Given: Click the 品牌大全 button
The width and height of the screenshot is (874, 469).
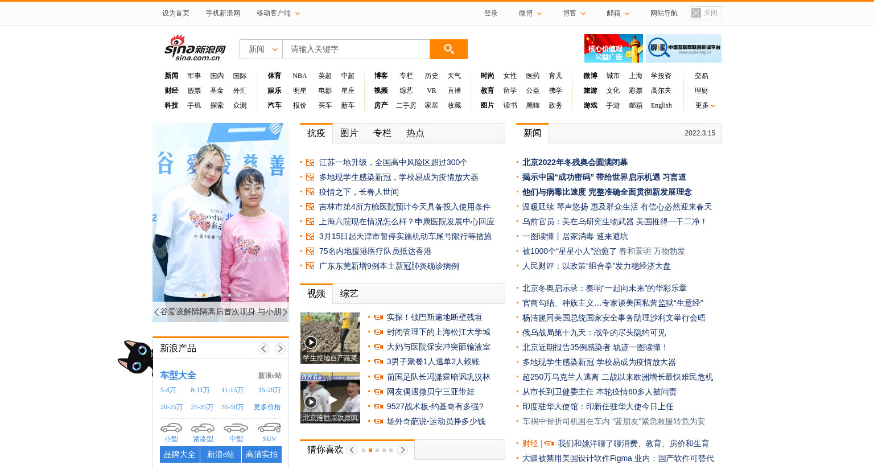Looking at the screenshot, I should [x=180, y=455].
